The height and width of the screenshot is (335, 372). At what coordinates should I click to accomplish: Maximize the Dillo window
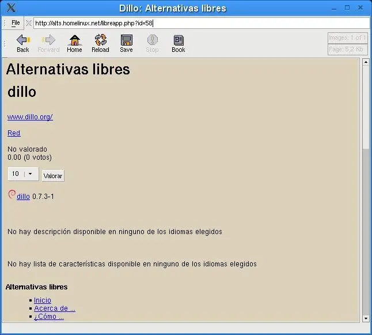pos(347,8)
